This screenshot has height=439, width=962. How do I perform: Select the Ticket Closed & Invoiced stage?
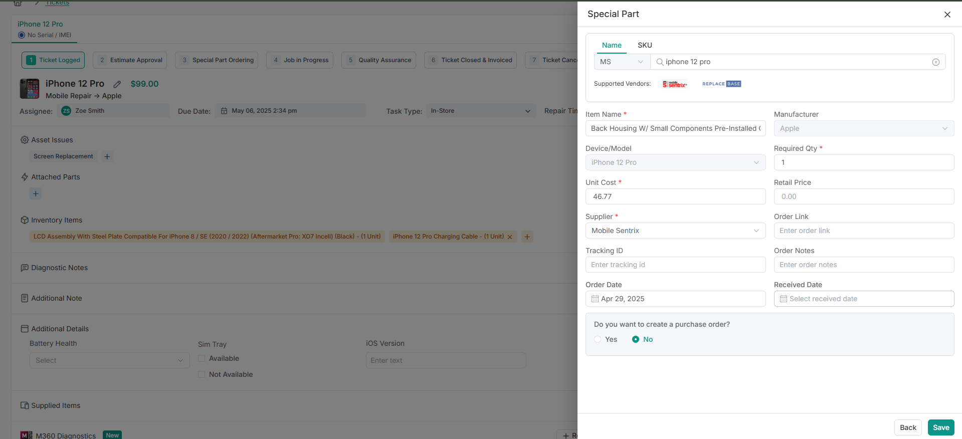(x=470, y=60)
